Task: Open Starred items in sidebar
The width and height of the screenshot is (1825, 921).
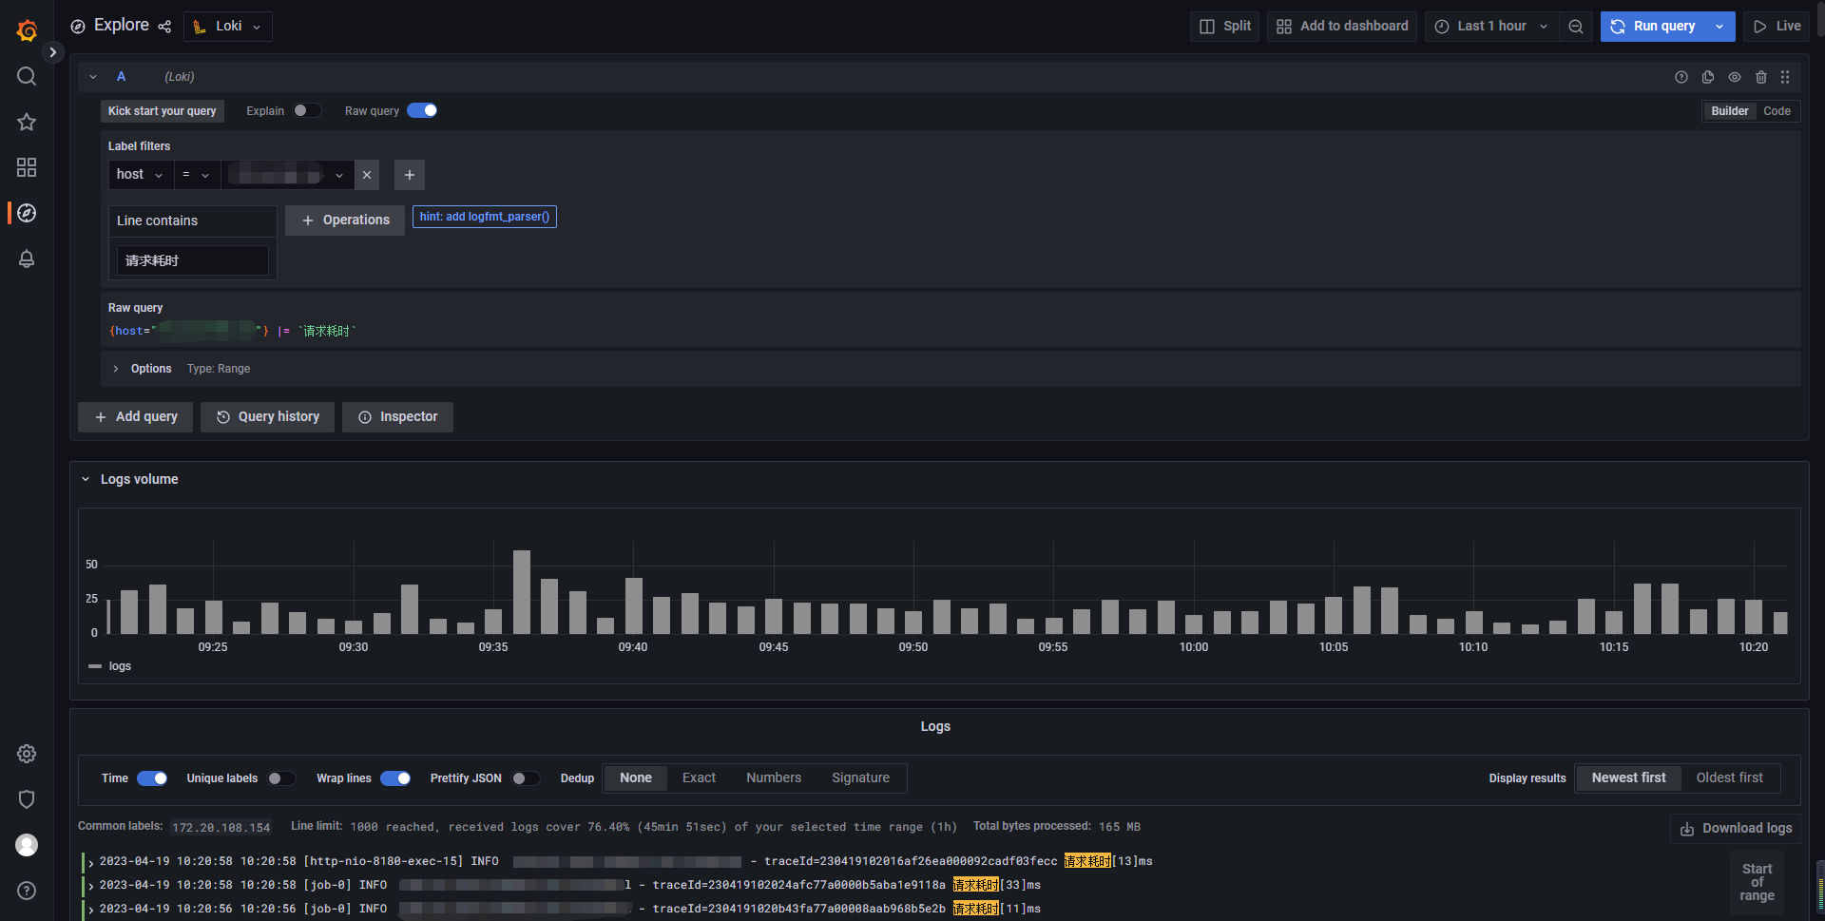Action: (27, 122)
